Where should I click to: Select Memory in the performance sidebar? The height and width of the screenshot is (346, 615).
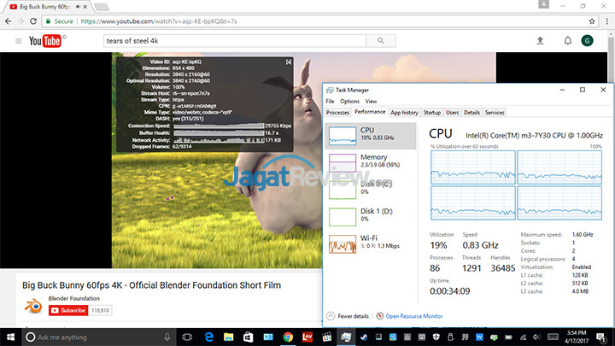371,162
